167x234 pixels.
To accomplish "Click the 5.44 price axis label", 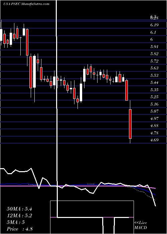I will [154, 83].
